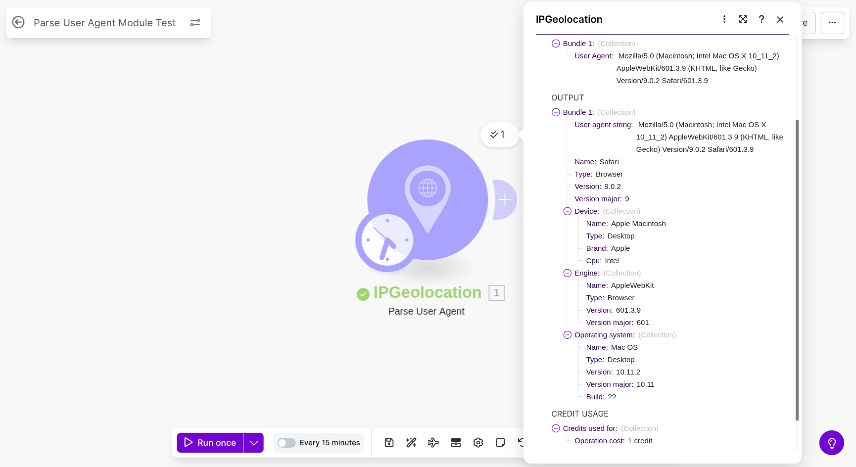The image size is (856, 467).
Task: Collapse the Device collection
Action: pos(568,211)
